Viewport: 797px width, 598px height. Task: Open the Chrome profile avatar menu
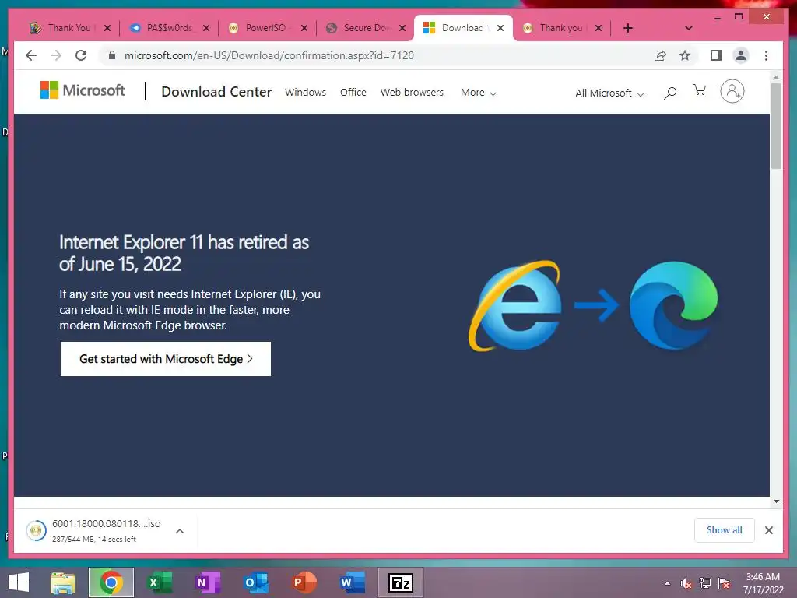(741, 55)
